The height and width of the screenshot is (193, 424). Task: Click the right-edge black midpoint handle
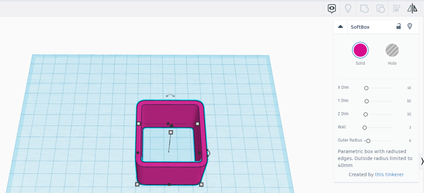[199, 153]
